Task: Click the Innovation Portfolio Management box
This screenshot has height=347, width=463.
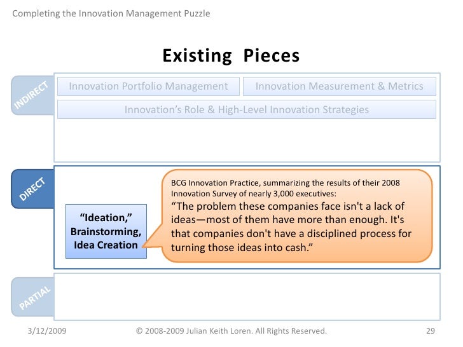Action: click(x=148, y=86)
